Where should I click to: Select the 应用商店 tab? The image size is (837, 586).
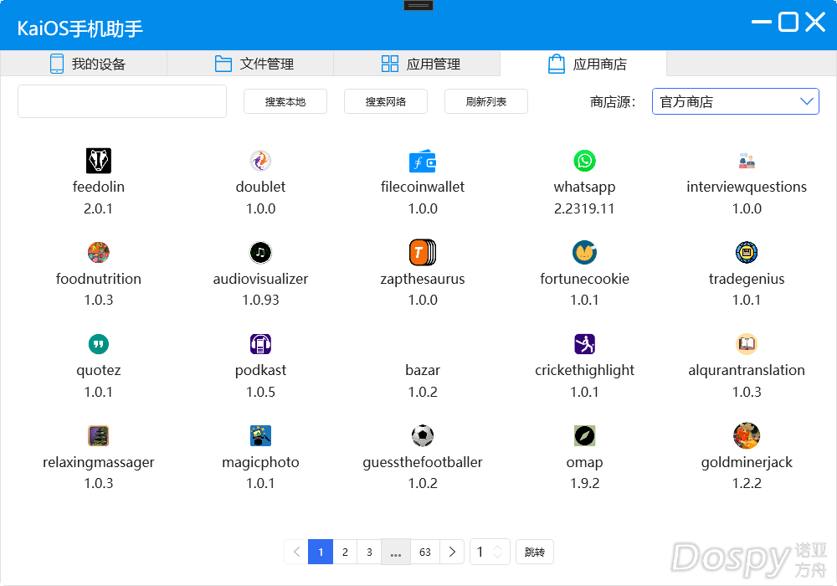pyautogui.click(x=583, y=64)
